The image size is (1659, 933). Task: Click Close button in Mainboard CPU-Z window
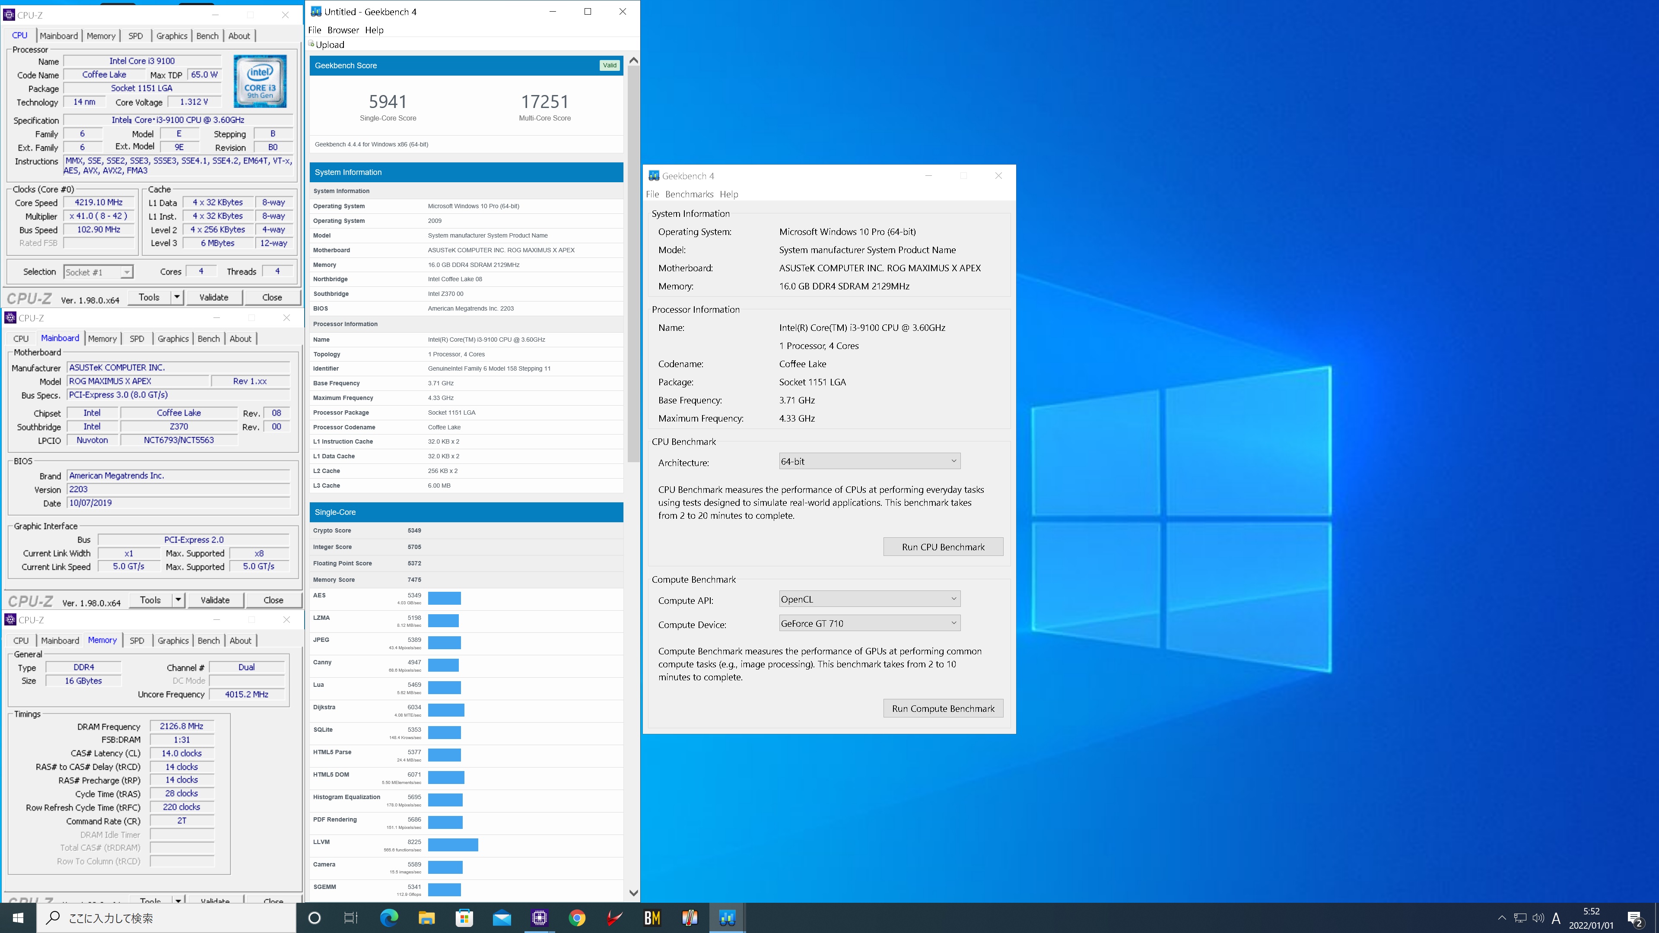click(273, 600)
